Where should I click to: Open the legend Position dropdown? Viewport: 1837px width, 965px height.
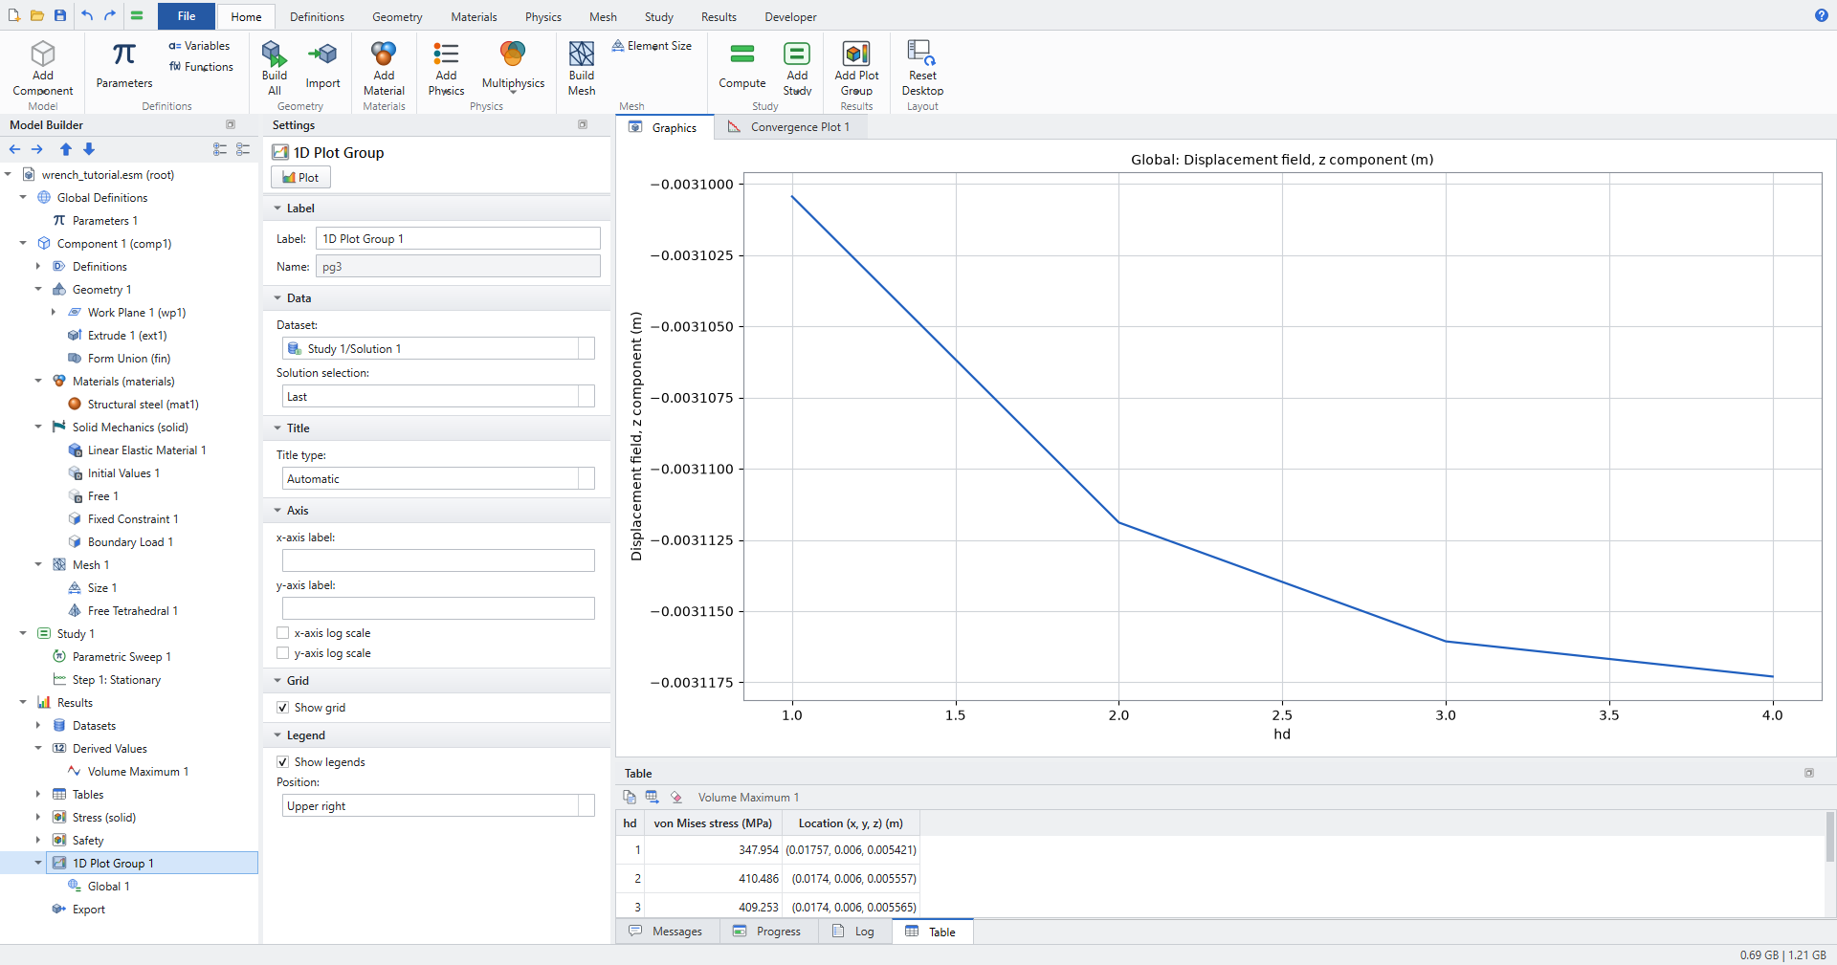438,806
